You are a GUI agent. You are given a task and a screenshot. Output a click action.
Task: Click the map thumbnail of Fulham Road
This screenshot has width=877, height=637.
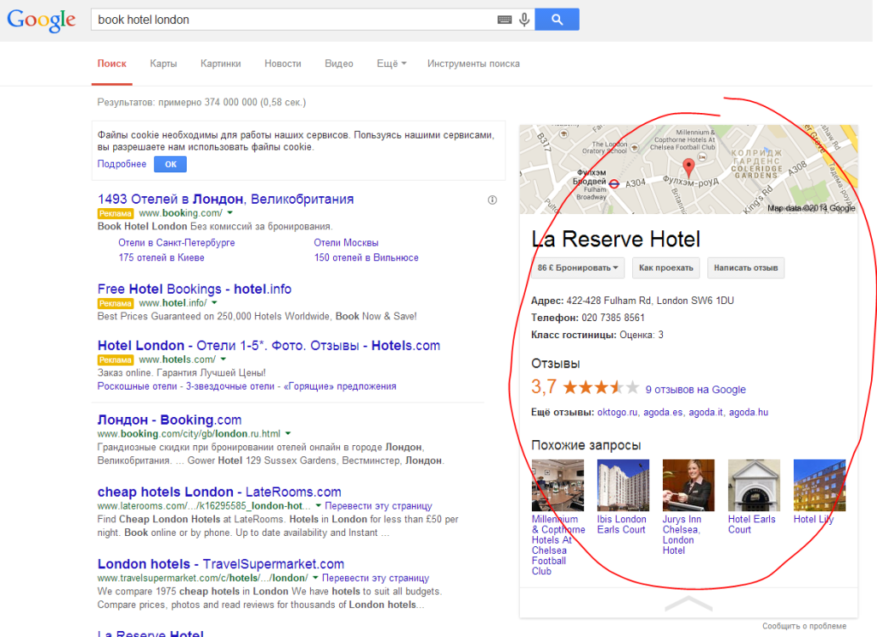click(x=689, y=170)
